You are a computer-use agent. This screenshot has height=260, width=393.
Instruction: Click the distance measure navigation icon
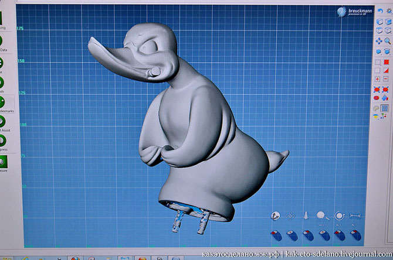[x=355, y=215]
